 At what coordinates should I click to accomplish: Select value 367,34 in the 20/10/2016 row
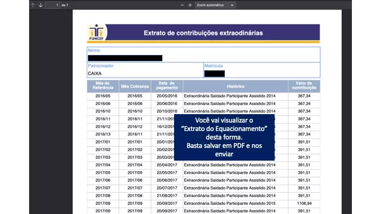pos(304,111)
